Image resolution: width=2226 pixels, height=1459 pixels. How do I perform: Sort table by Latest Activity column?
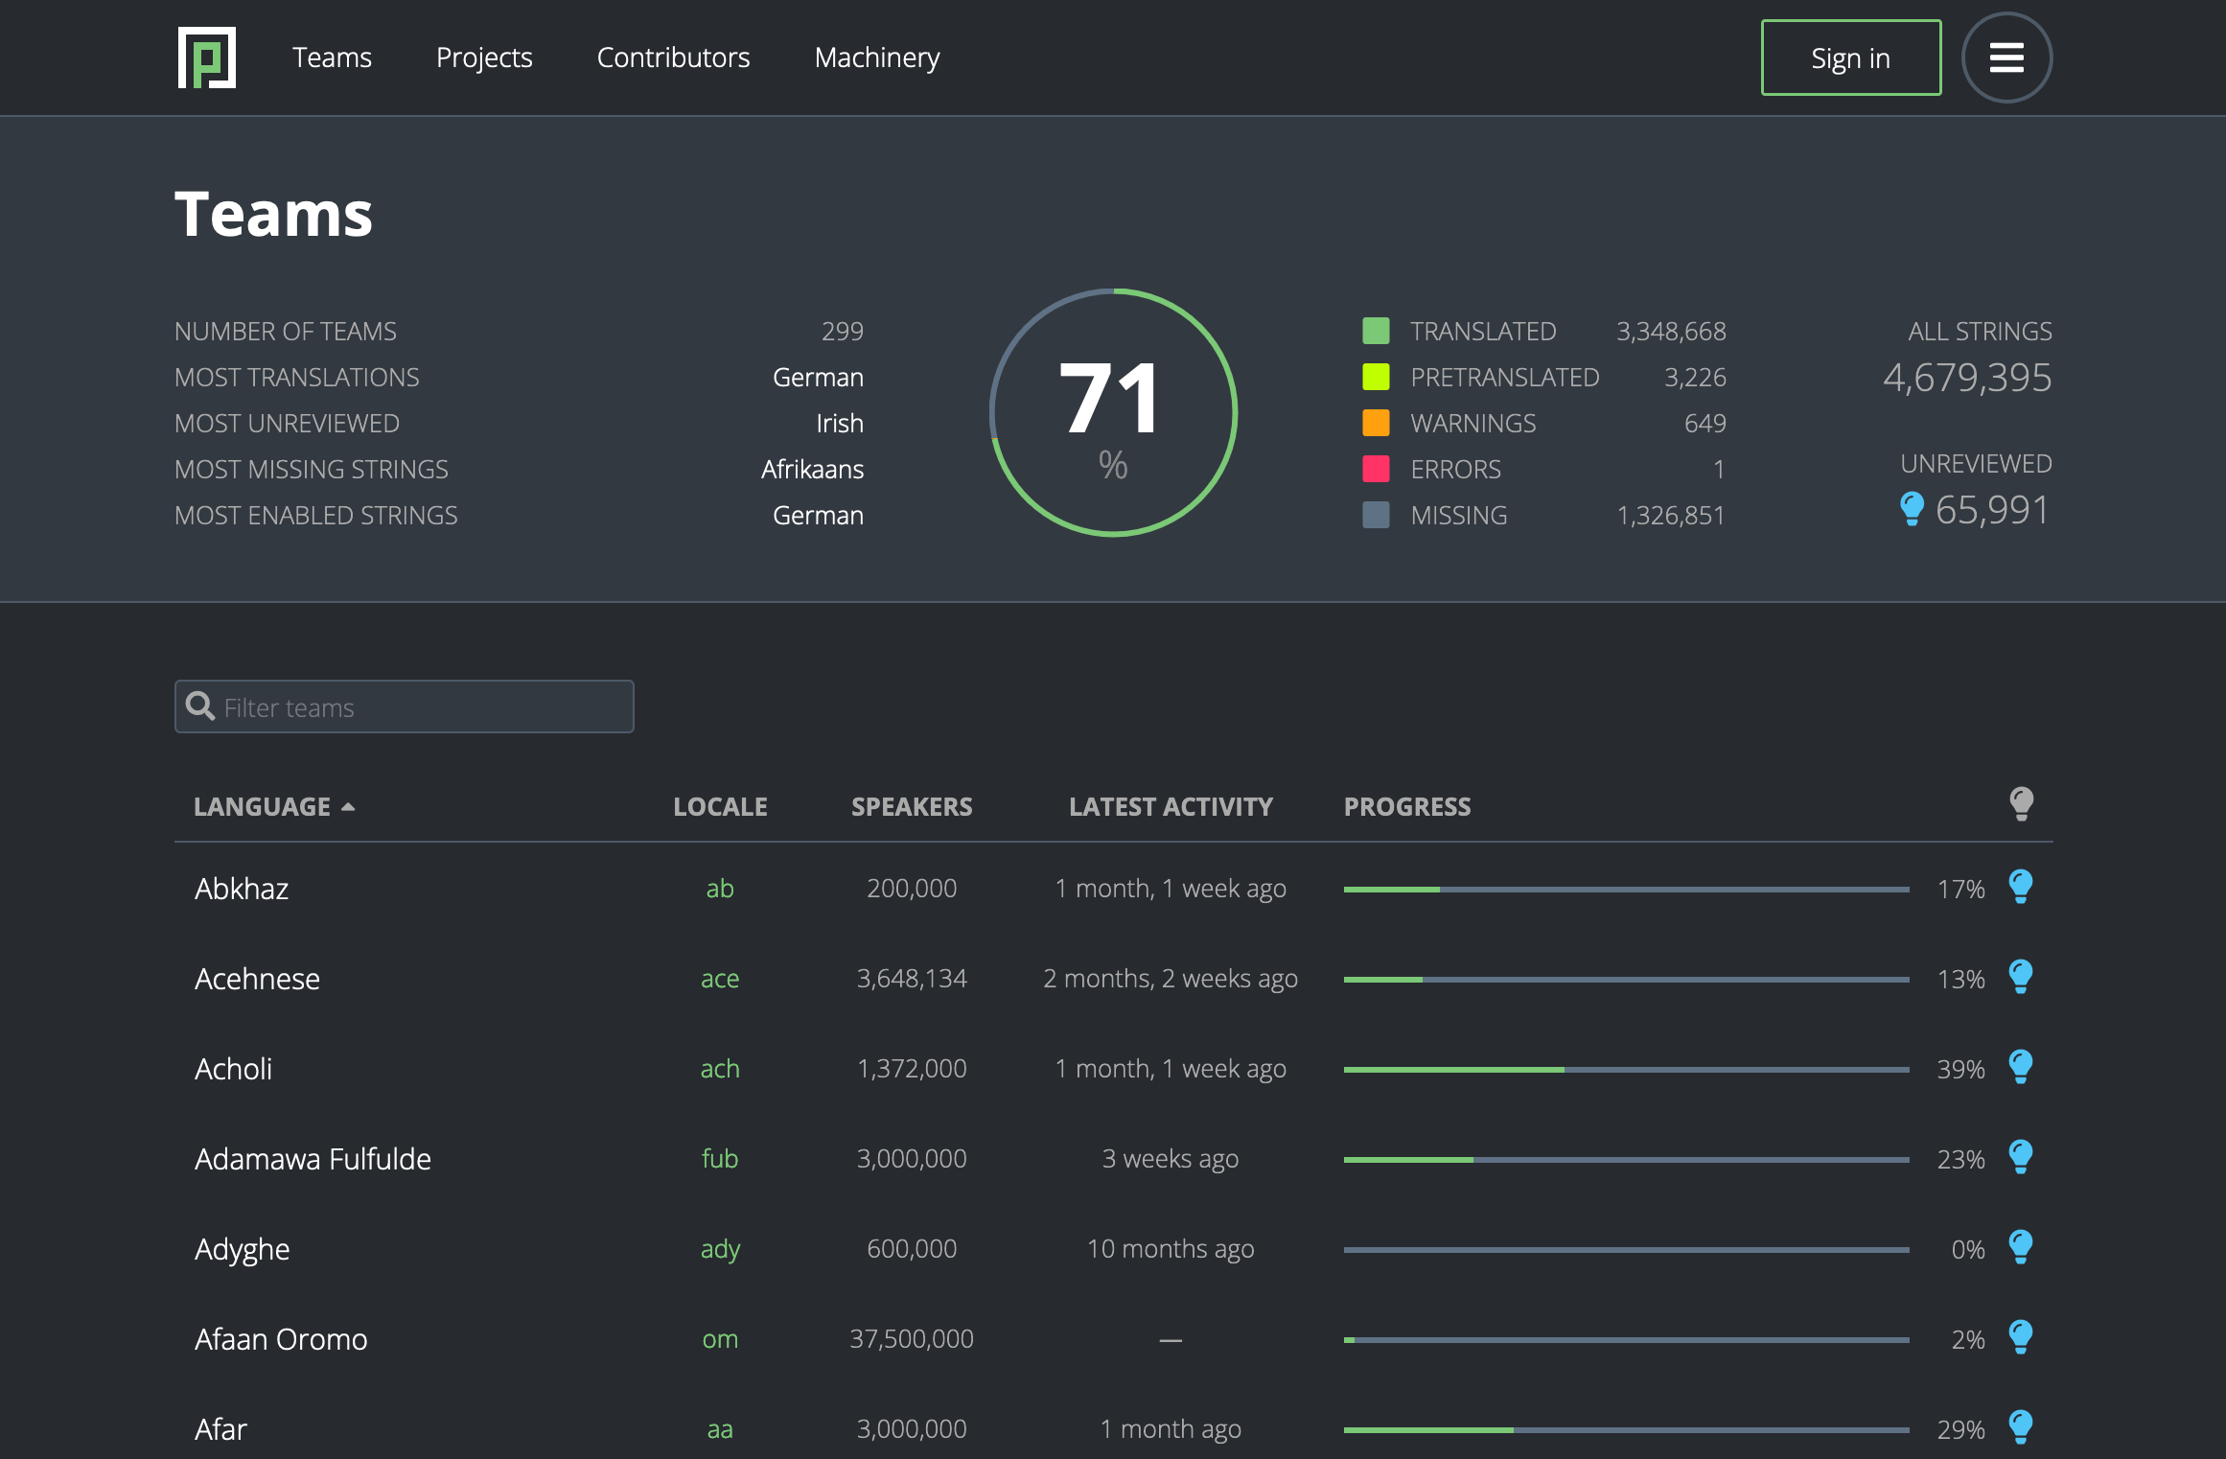tap(1171, 807)
